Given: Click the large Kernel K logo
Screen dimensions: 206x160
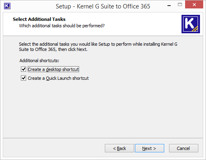Looking at the screenshot, I should coord(191,24).
